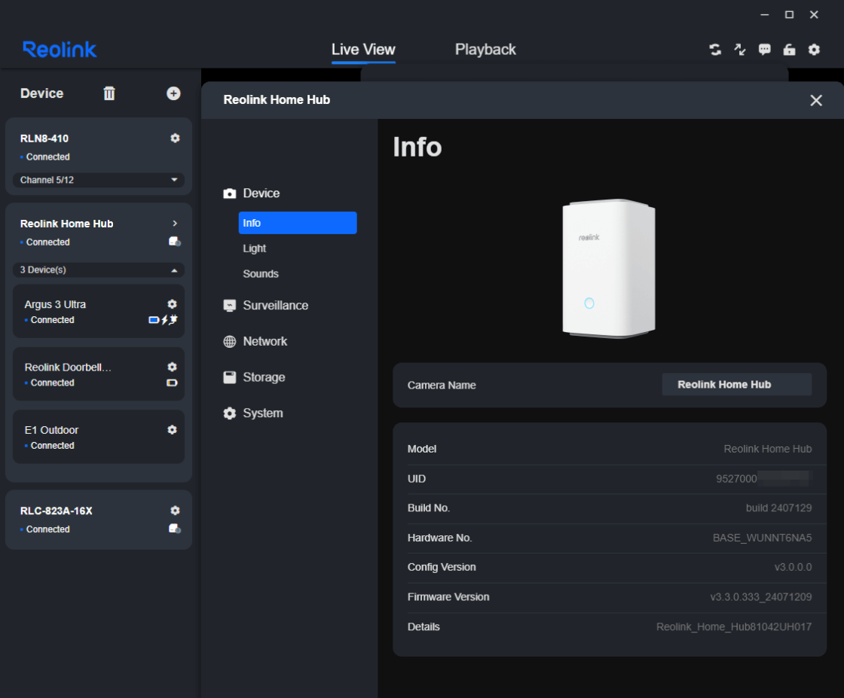Edit the Camera Name field
Screen dimensions: 844x698
pos(736,385)
